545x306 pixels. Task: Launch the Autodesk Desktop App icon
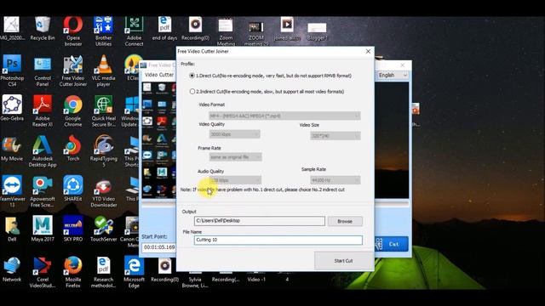pos(43,151)
